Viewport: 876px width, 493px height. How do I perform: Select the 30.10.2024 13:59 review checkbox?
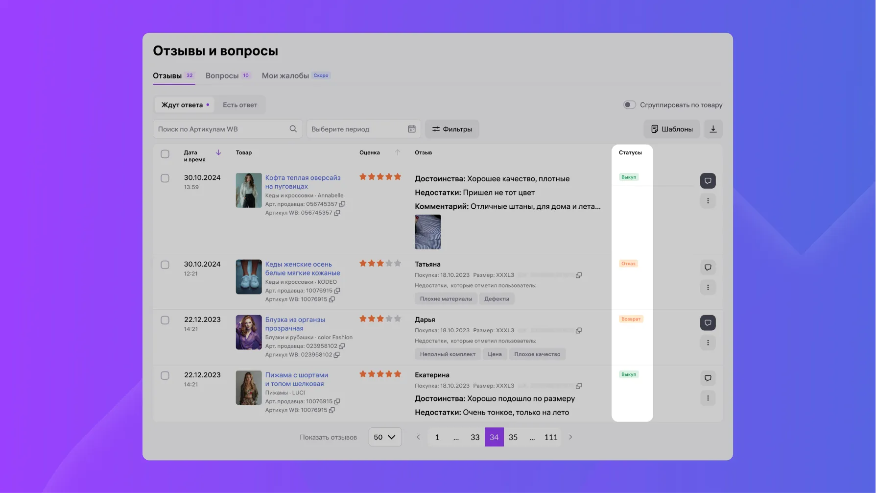pos(165,178)
